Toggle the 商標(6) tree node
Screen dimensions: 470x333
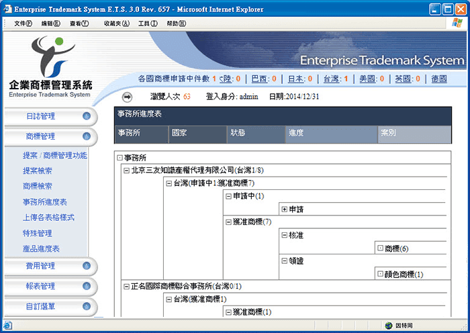(x=380, y=248)
